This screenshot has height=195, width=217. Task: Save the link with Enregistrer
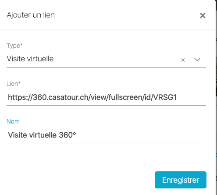[x=181, y=180]
